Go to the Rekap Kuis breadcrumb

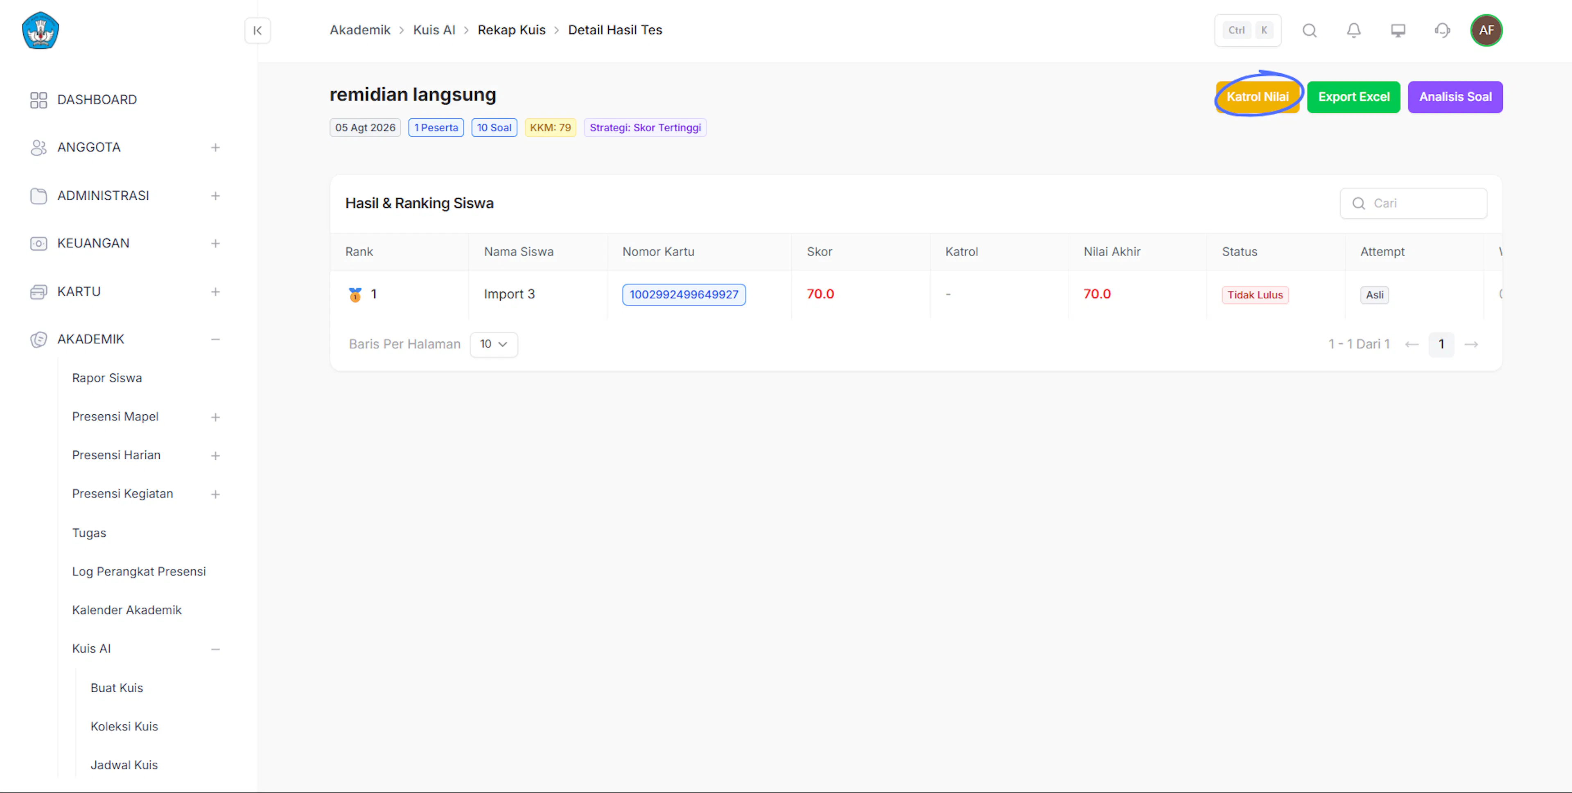click(x=511, y=31)
